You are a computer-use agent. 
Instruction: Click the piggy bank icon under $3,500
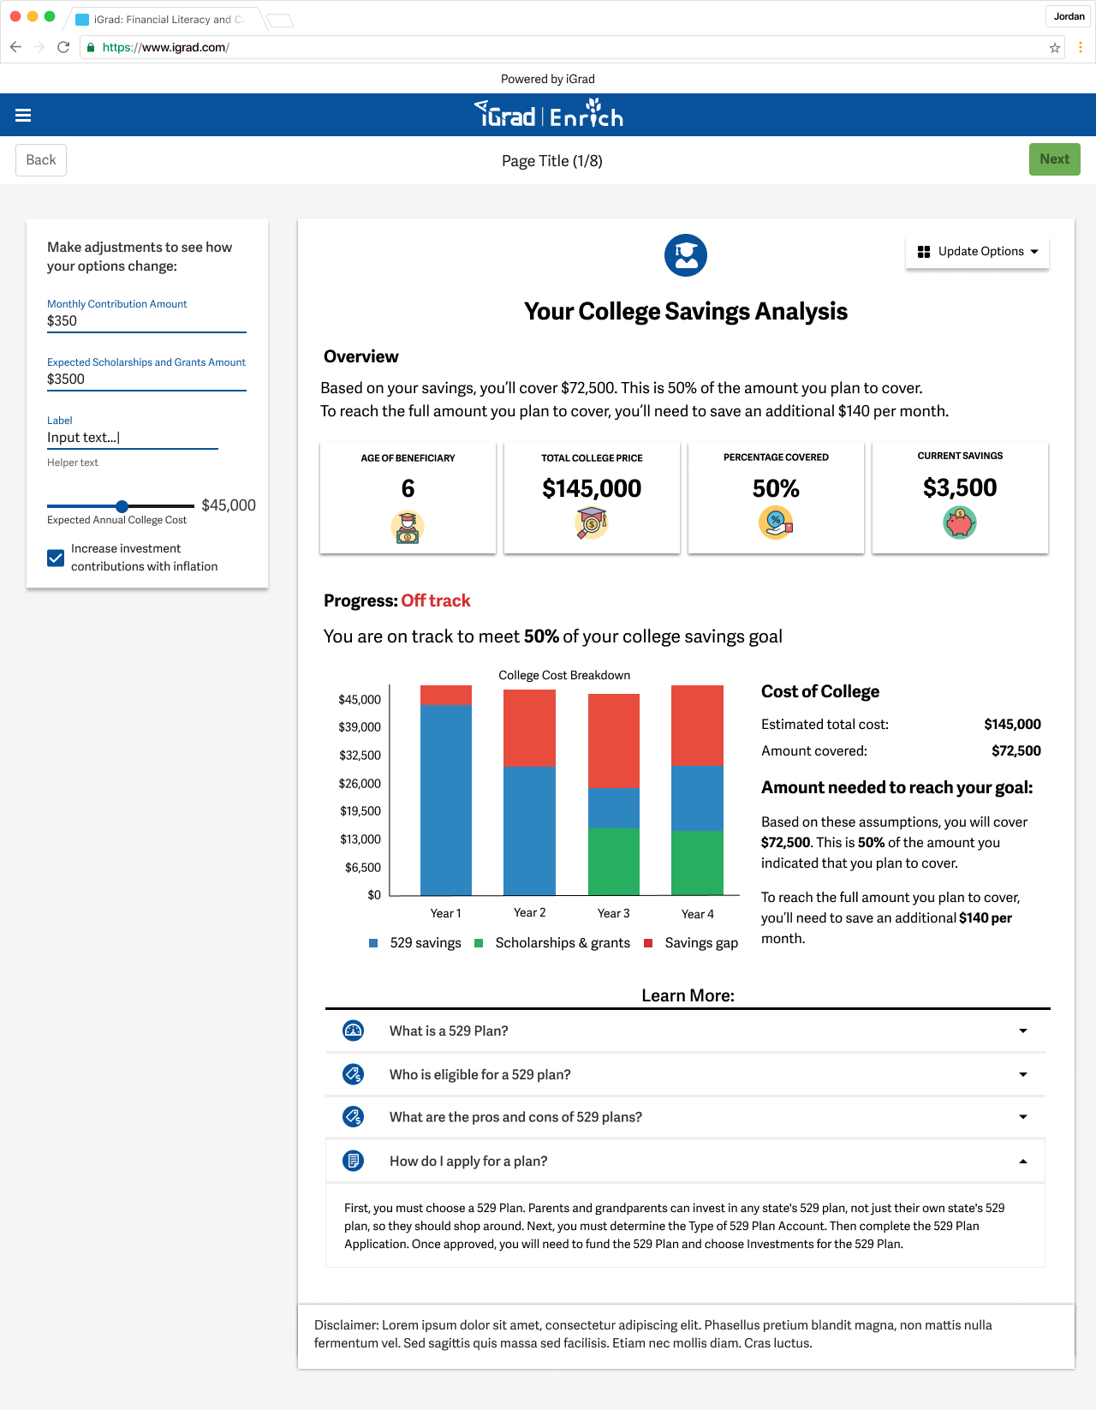[960, 523]
